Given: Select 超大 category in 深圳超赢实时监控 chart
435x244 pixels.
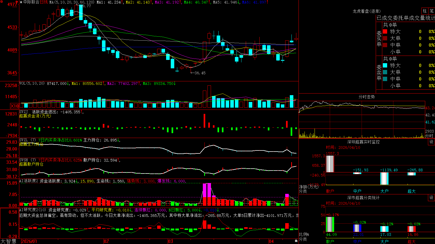Looking at the screenshot, I should coord(412,191).
